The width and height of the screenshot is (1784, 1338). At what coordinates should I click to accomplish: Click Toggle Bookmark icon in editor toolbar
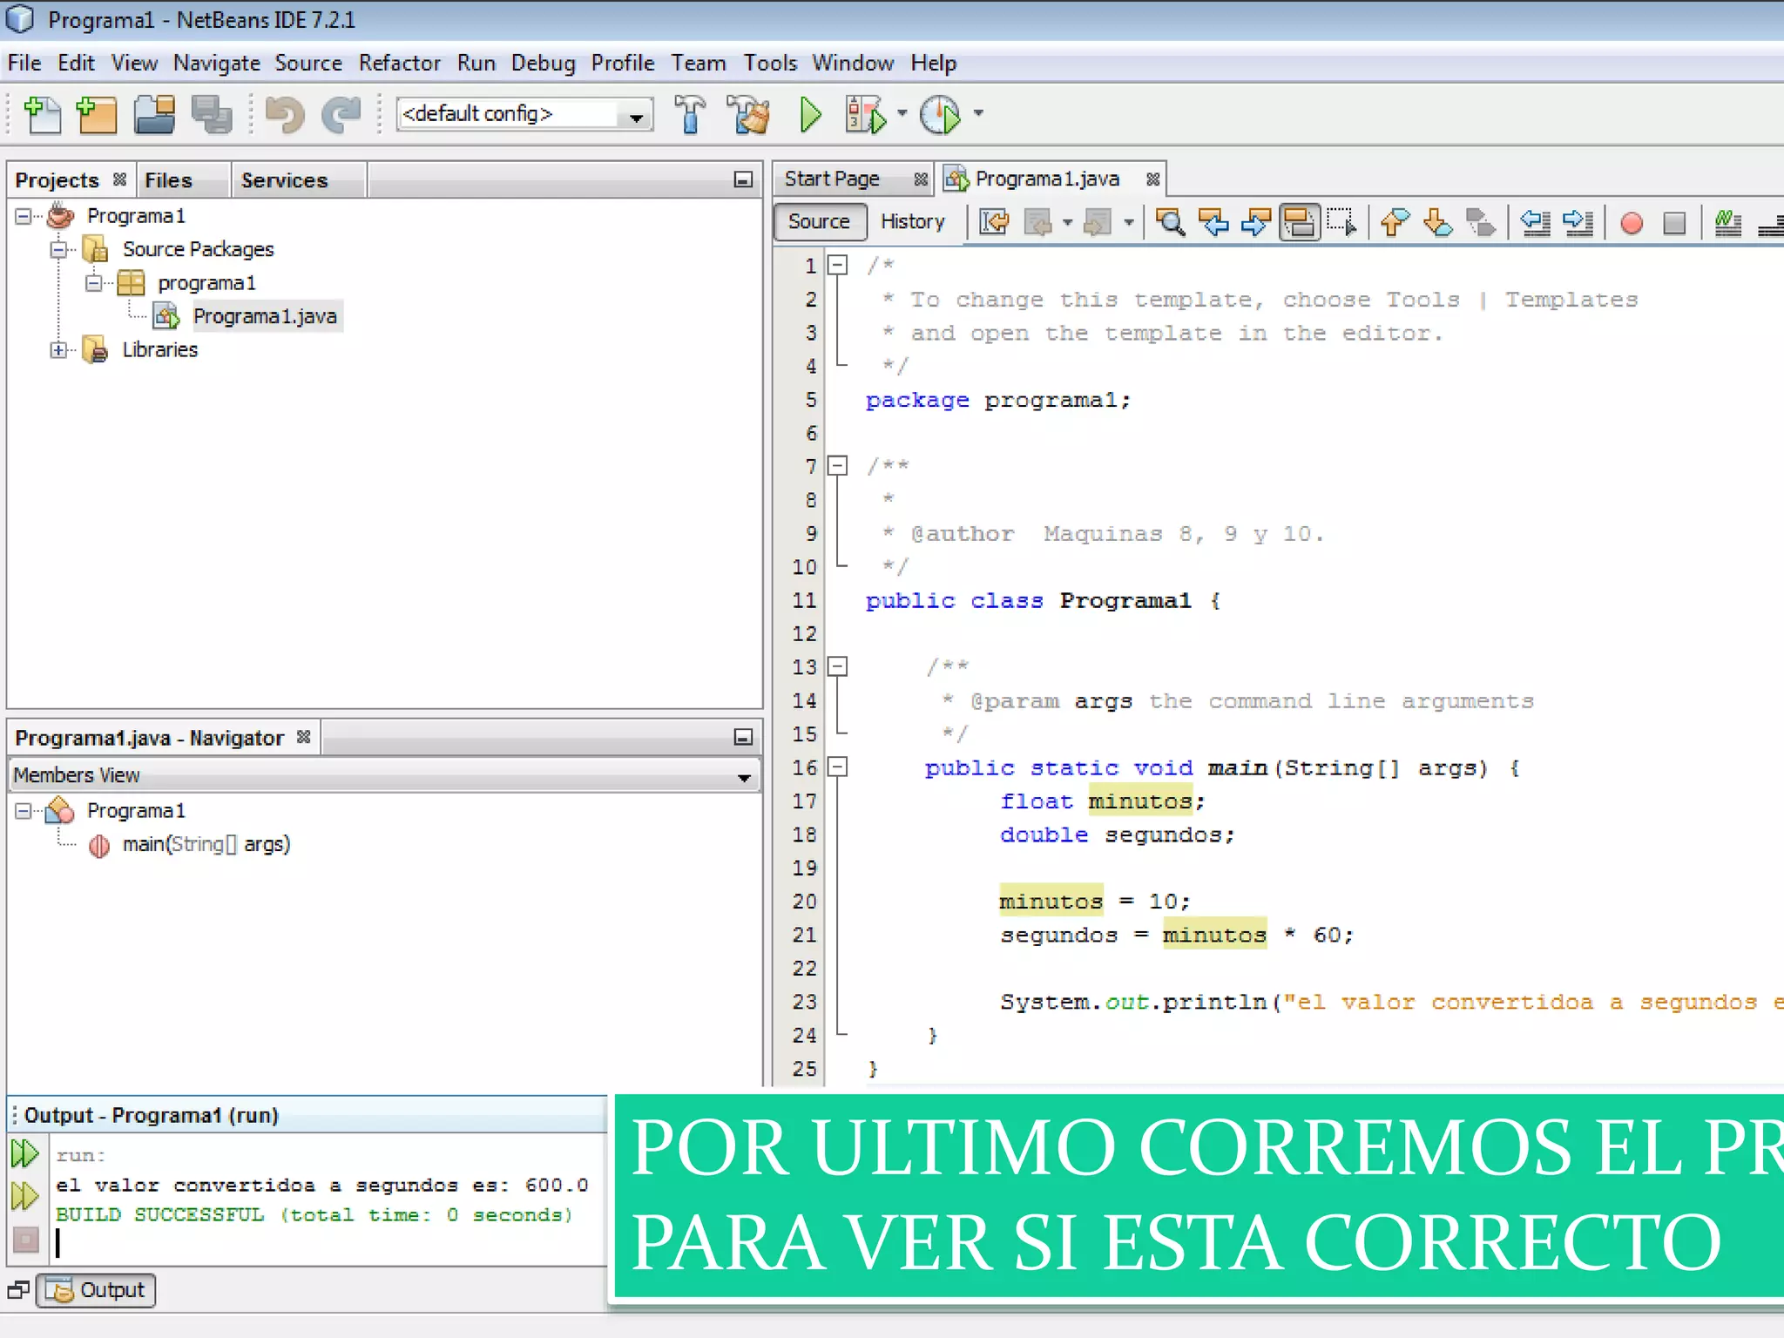click(x=1481, y=223)
